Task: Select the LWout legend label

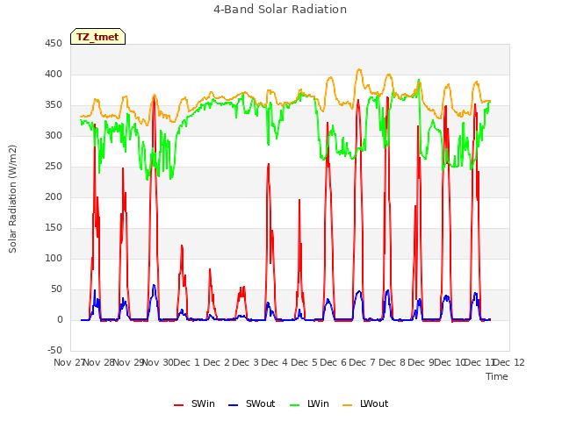Action: (374, 403)
